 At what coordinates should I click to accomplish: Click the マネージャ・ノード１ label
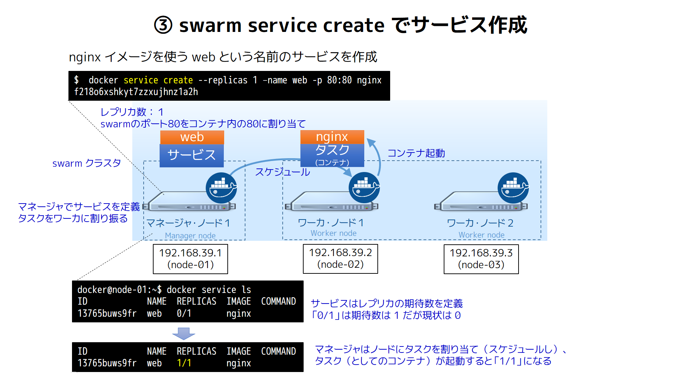pos(188,223)
